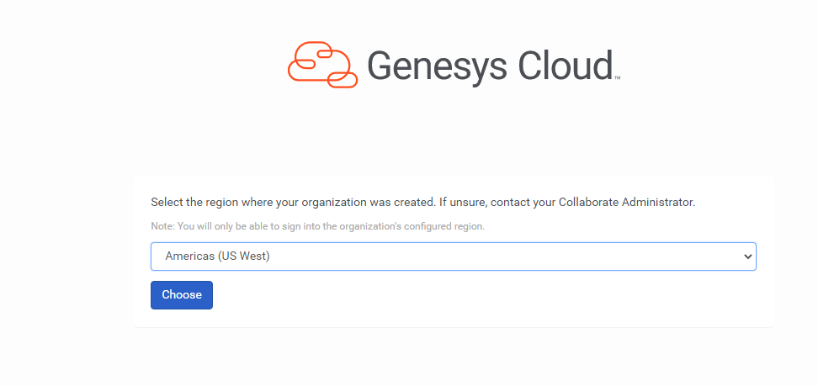Click empty card space right of Choose
This screenshot has height=386, width=818.
tap(488, 296)
